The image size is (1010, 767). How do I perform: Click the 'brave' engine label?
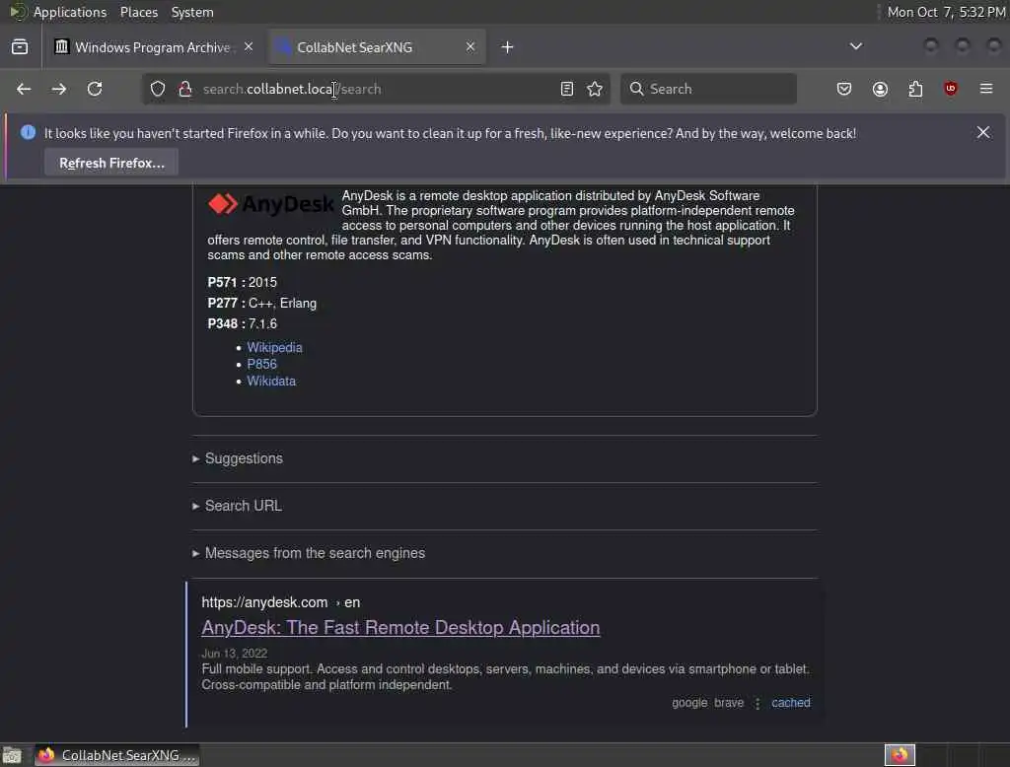click(729, 703)
